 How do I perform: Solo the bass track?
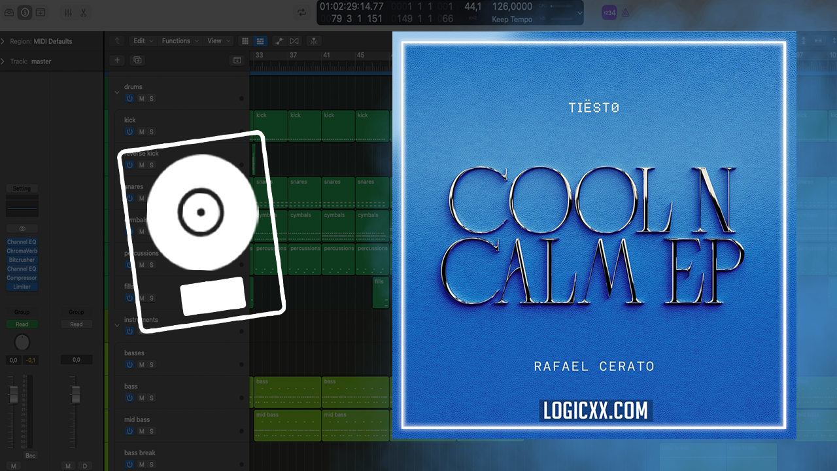click(x=152, y=398)
